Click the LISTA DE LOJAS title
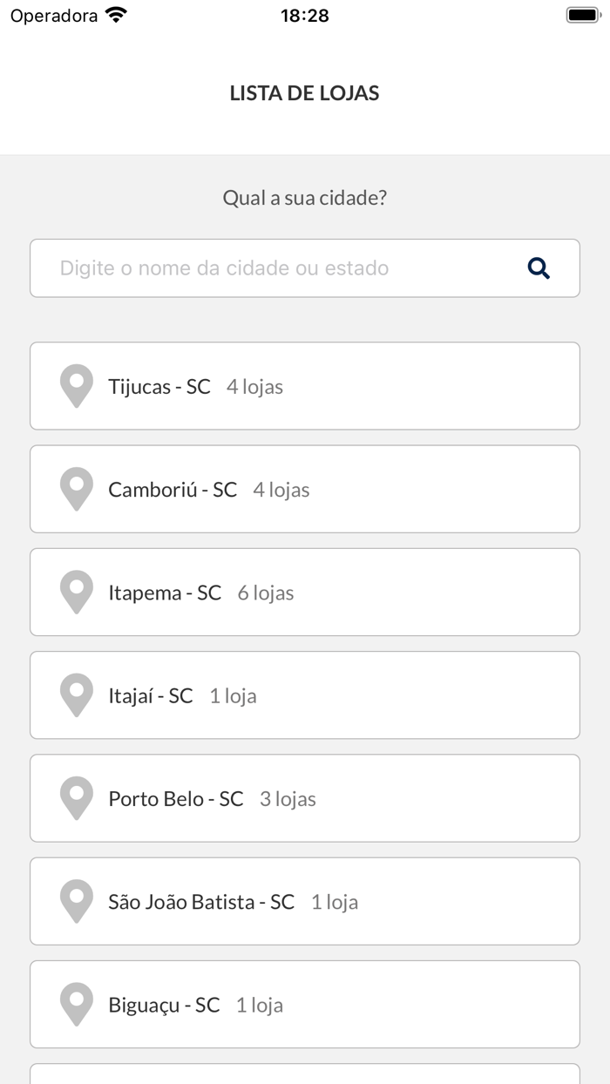The height and width of the screenshot is (1084, 610). [304, 93]
